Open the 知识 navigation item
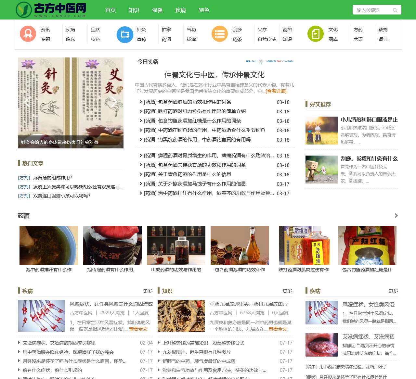The width and height of the screenshot is (416, 379). 134,10
